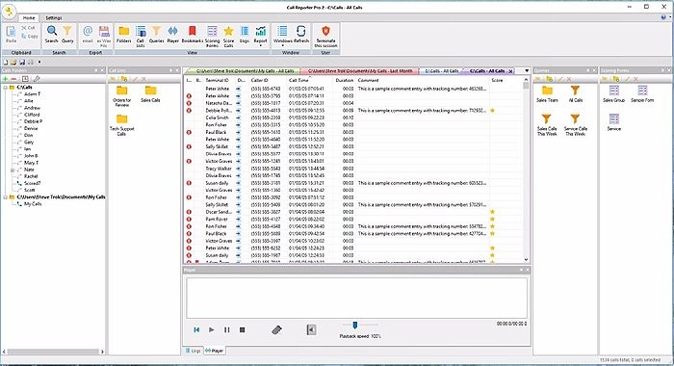Export call as Wav File
This screenshot has width=674, height=366.
104,37
